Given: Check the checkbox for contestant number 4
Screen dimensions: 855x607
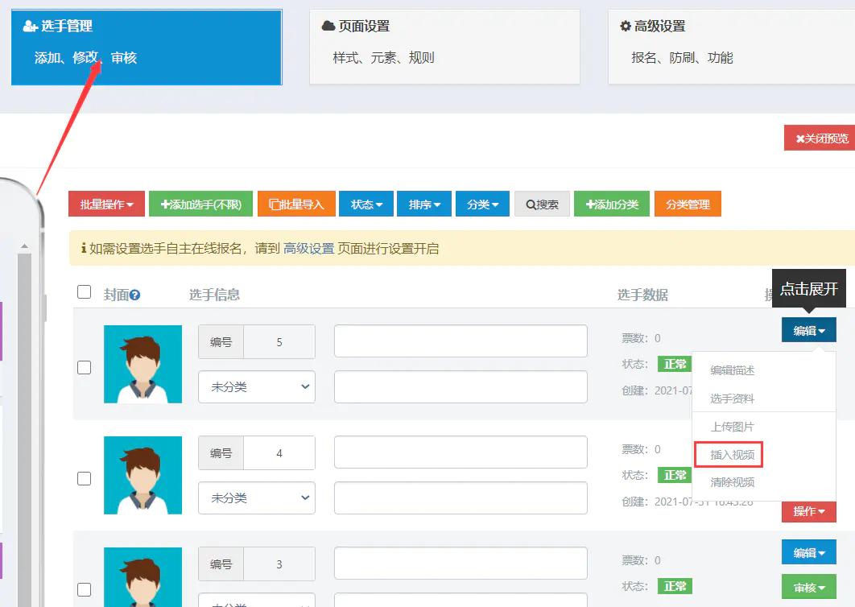Looking at the screenshot, I should pyautogui.click(x=84, y=478).
